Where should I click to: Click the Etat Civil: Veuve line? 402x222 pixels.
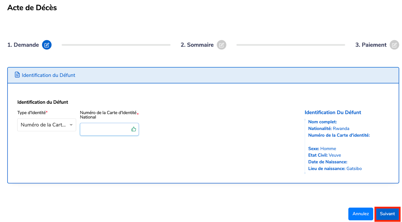[325, 155]
